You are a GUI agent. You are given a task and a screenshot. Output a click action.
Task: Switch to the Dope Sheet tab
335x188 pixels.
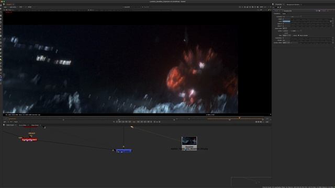35,125
